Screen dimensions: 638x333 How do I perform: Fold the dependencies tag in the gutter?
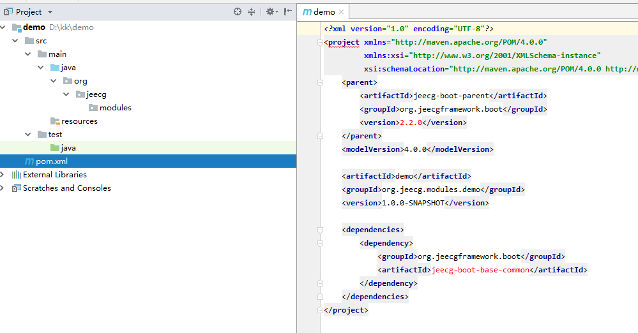[x=320, y=230]
